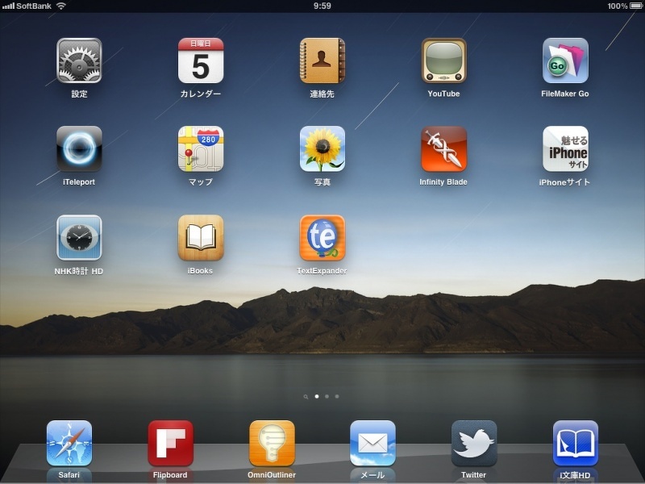Tap the cellular signal bars icon
The height and width of the screenshot is (484, 645).
8,6
